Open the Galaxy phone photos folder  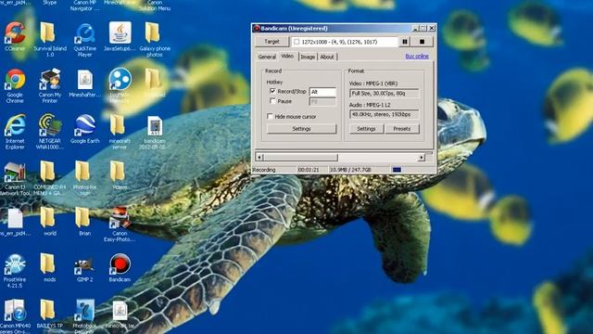(x=155, y=39)
